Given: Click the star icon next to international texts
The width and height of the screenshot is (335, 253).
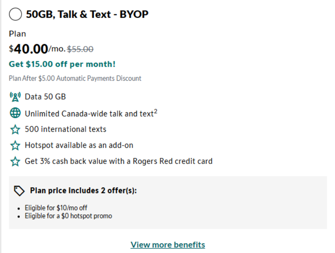Looking at the screenshot, I should click(15, 129).
